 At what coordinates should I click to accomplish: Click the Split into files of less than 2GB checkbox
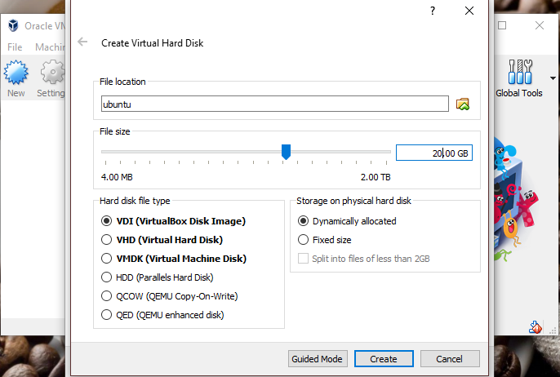pyautogui.click(x=303, y=259)
